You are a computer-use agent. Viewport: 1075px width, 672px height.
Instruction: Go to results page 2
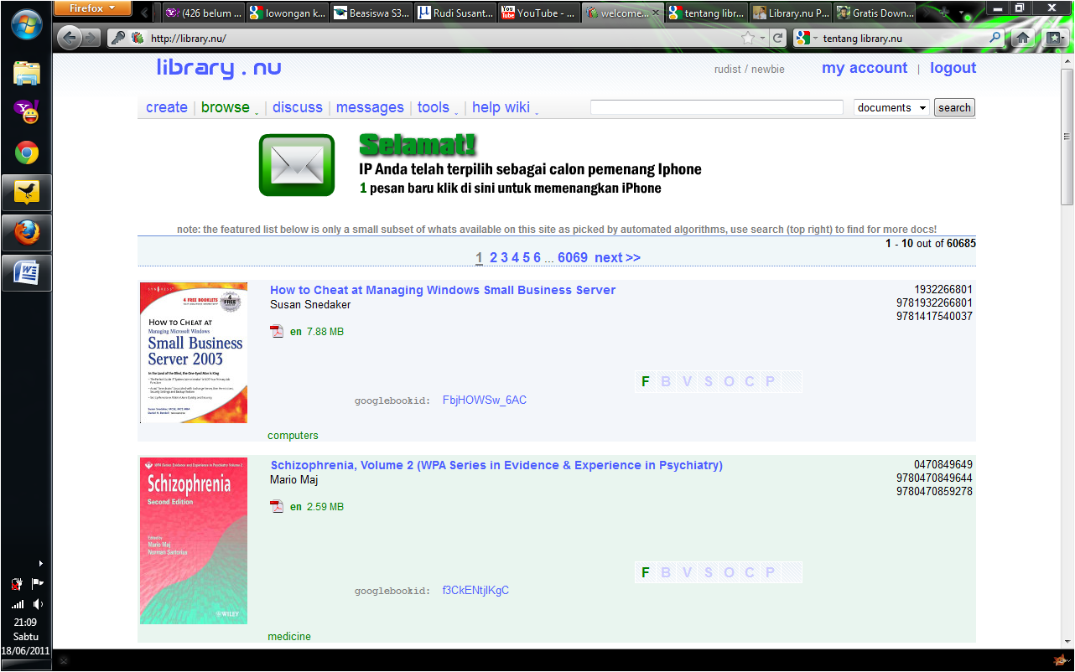tap(494, 257)
